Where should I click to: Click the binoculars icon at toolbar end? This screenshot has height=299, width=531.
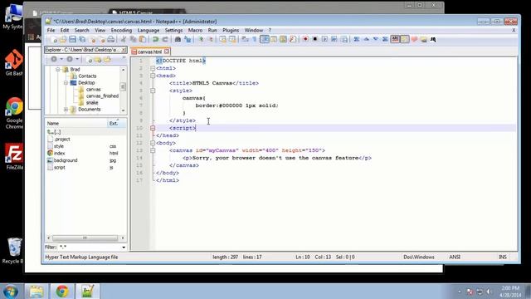[x=433, y=39]
